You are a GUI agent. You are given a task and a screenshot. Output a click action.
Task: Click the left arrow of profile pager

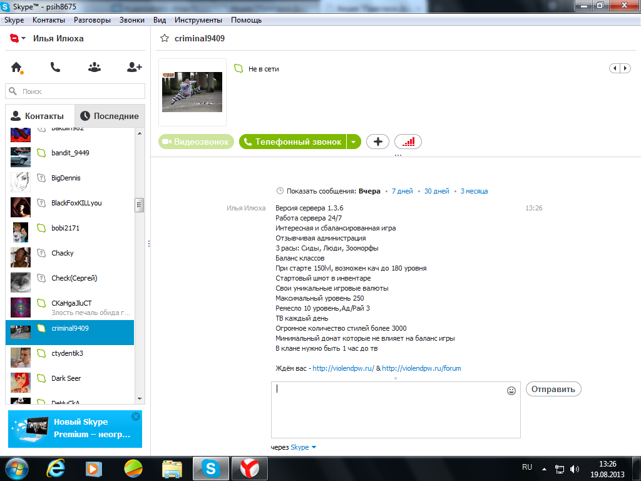pyautogui.click(x=615, y=68)
